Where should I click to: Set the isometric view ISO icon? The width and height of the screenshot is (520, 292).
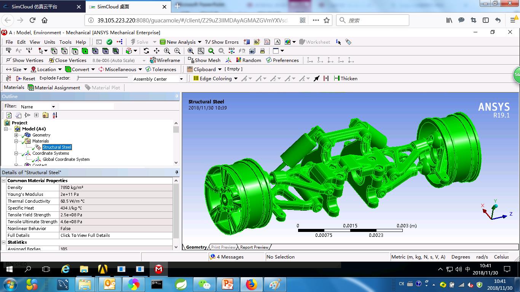[x=231, y=51]
